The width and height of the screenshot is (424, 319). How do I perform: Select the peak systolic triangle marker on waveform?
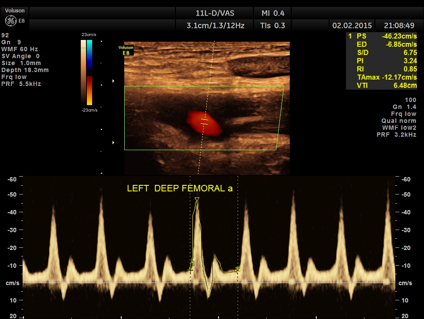coord(197,200)
